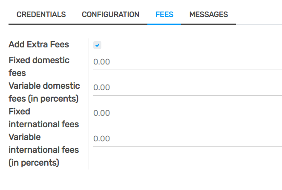Viewport: 282px width, 190px height.
Task: Toggle the blue checkmark for extra fees
Action: [x=98, y=45]
